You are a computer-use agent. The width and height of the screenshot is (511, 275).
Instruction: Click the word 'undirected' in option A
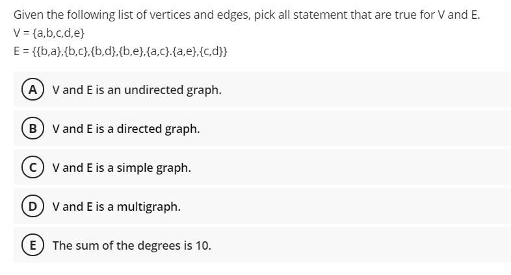[x=154, y=90]
